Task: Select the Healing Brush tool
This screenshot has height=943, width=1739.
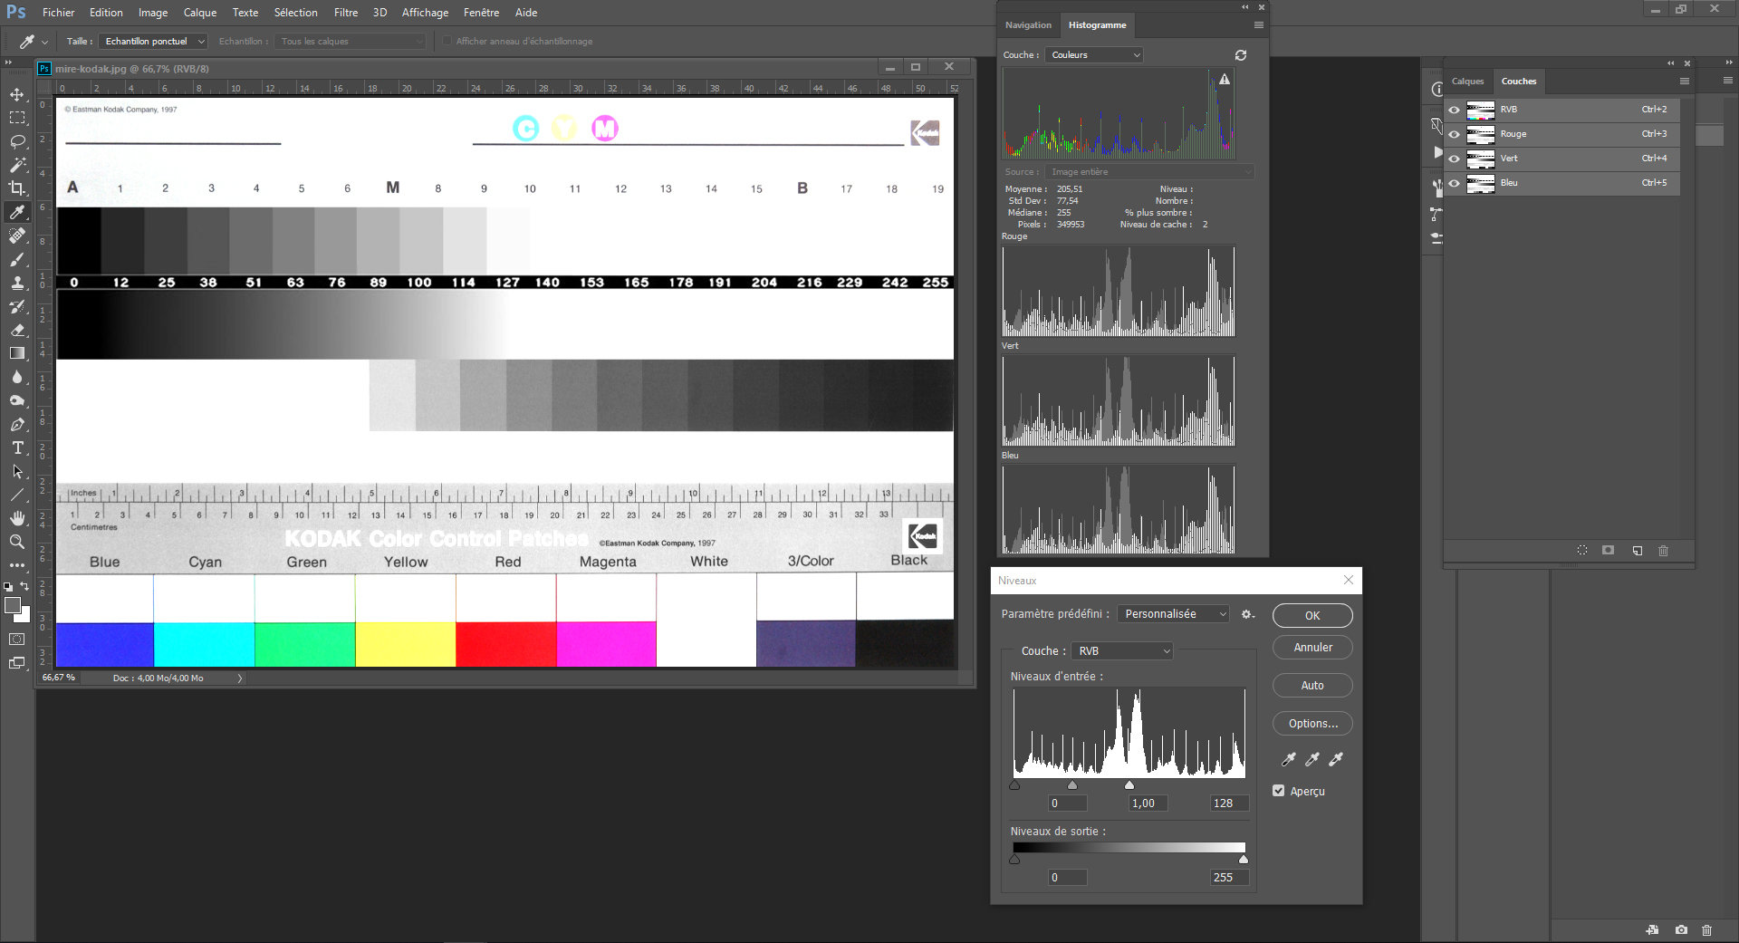Action: click(17, 236)
